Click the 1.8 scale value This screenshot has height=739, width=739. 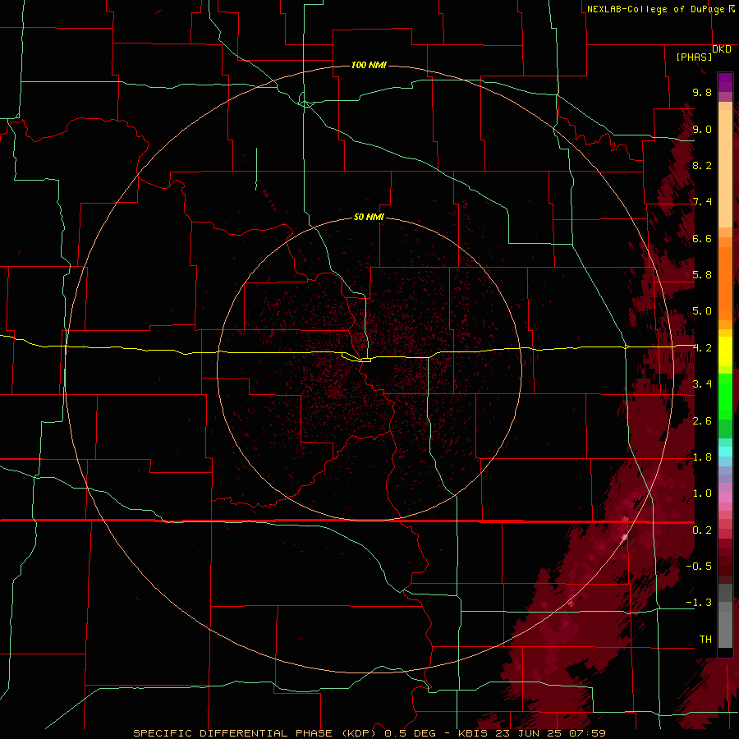(702, 457)
